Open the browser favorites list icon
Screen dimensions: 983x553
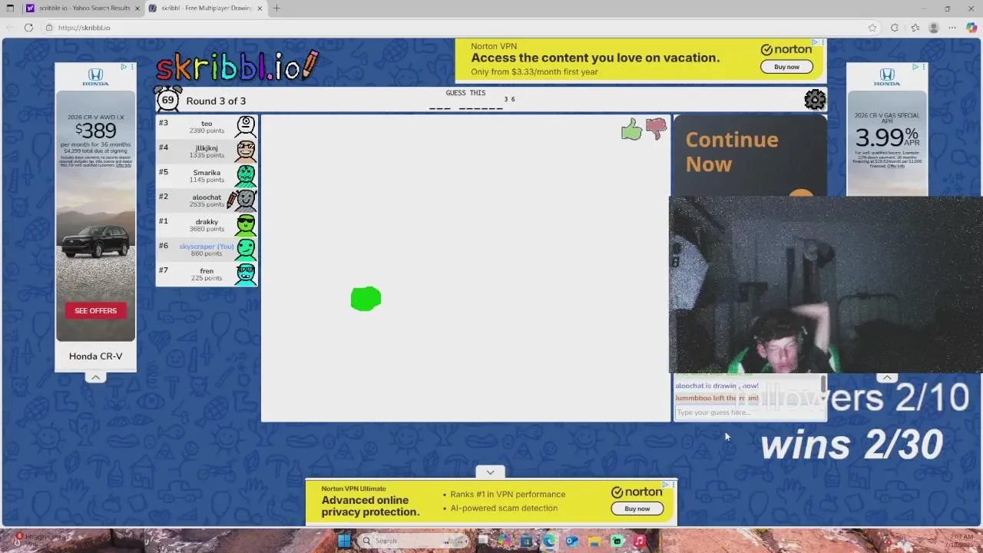pos(915,28)
